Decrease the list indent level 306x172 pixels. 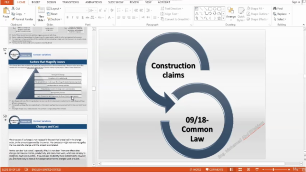click(136, 10)
